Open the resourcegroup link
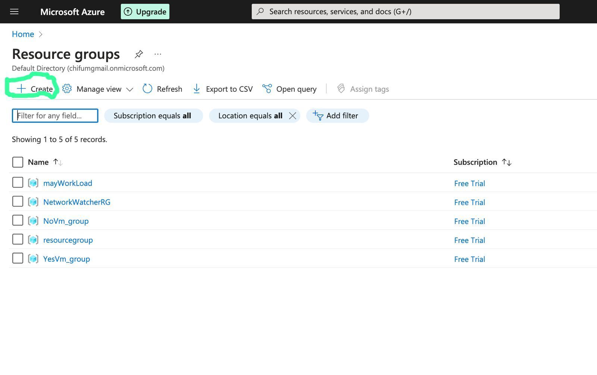 [68, 240]
